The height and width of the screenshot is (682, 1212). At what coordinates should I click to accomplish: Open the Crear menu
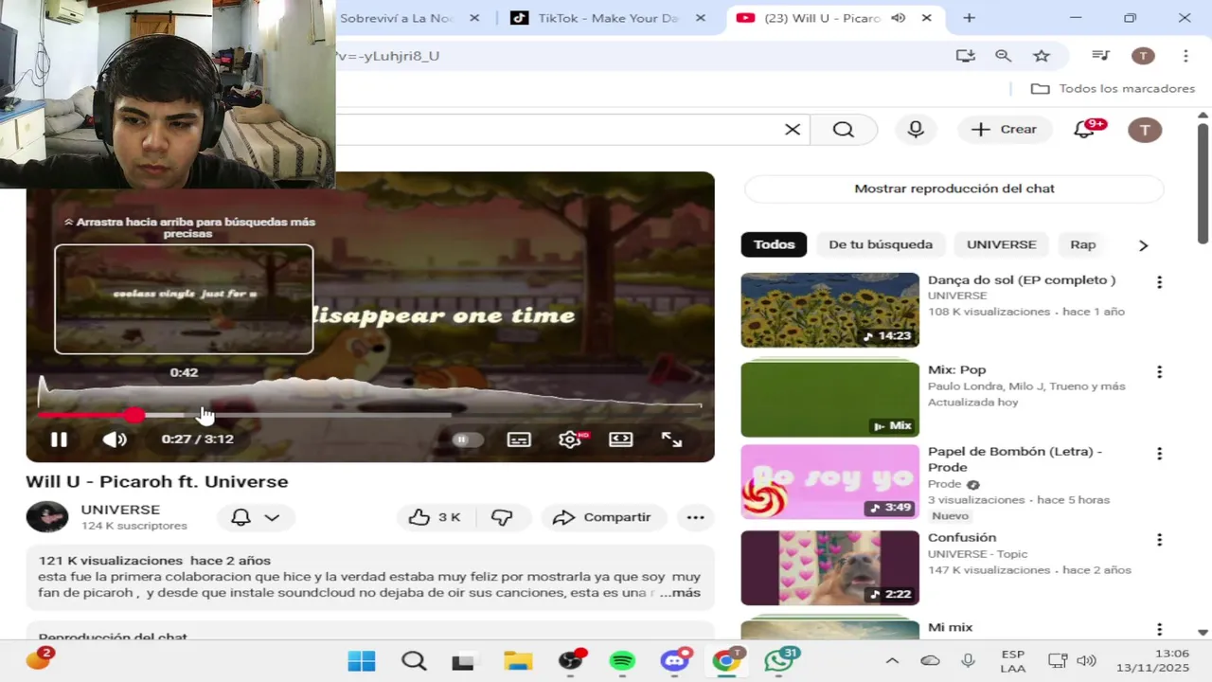click(x=1005, y=130)
